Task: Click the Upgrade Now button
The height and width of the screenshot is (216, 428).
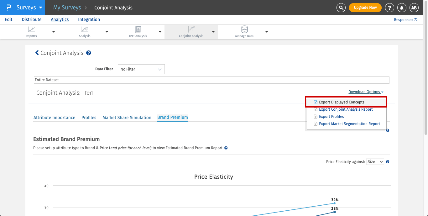Action: (x=365, y=8)
